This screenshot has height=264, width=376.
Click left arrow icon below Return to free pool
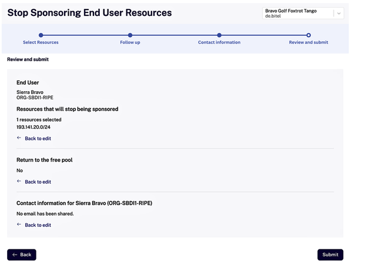tap(19, 182)
